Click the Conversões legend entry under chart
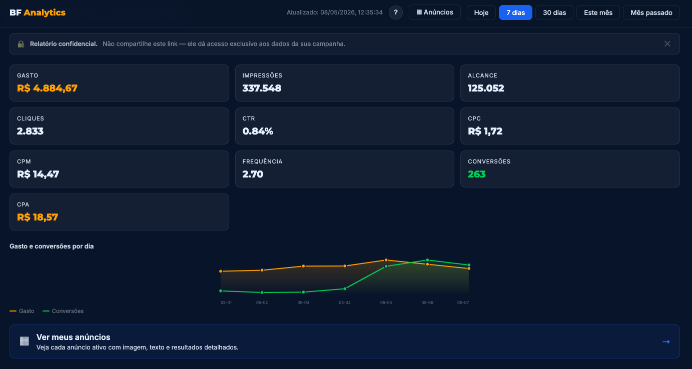Viewport: 692px width, 369px height. pyautogui.click(x=63, y=311)
